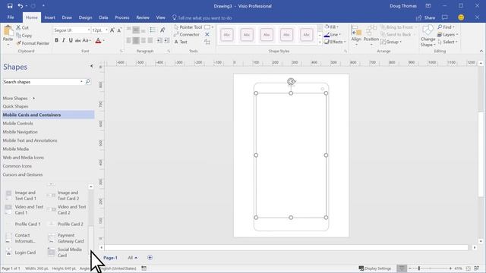This screenshot has width=486, height=273.
Task: Apply the first Abc shape style
Action: (227, 35)
